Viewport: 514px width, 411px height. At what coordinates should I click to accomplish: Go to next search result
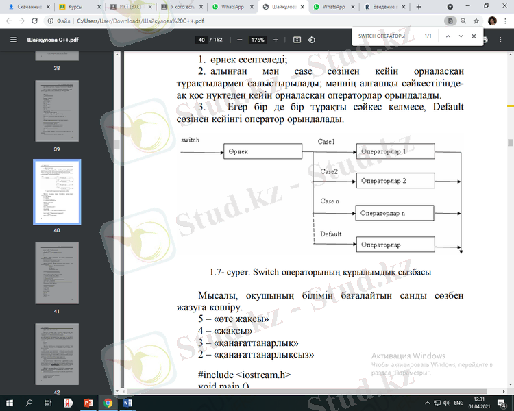(x=461, y=36)
